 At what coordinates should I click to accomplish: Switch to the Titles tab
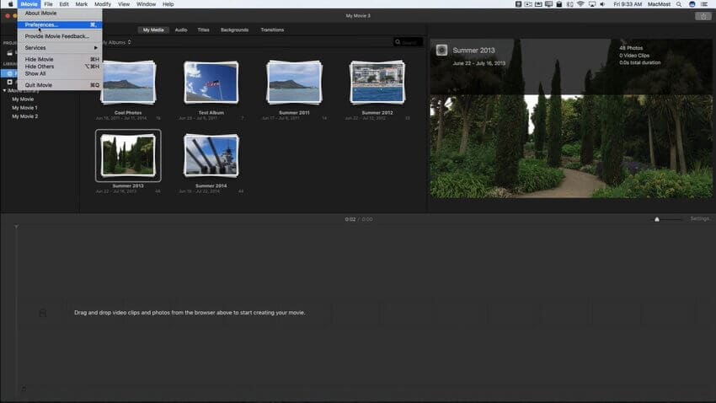pos(203,30)
